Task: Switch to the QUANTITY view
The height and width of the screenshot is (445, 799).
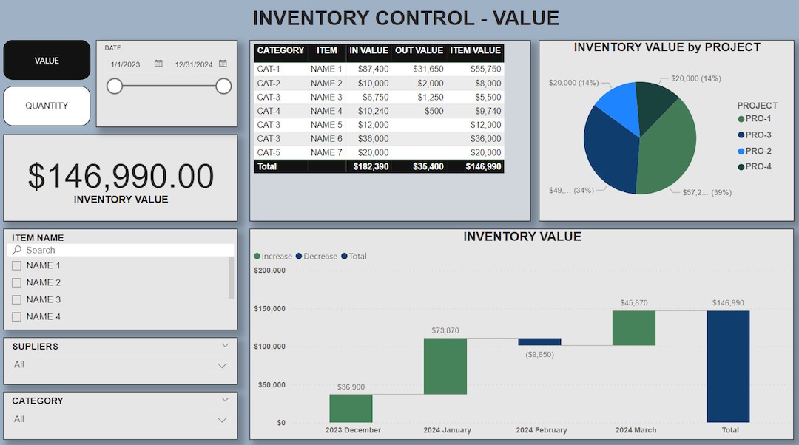Action: (47, 106)
